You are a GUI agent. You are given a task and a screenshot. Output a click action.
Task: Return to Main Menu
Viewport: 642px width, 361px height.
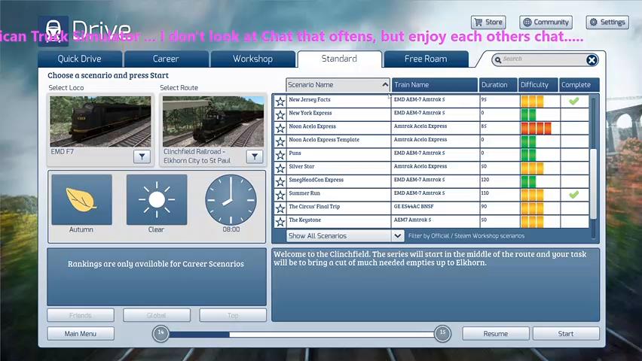80,334
